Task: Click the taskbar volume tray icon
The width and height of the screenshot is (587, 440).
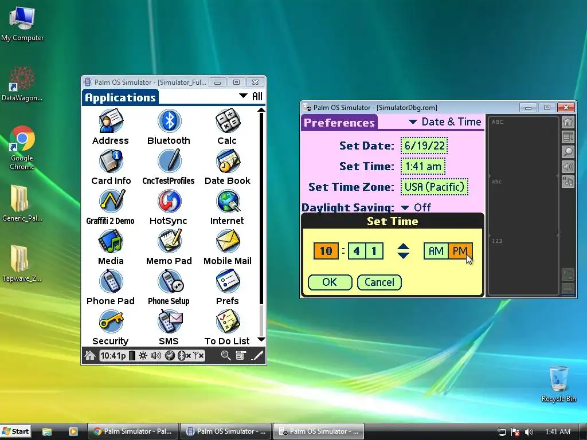Action: 529,432
